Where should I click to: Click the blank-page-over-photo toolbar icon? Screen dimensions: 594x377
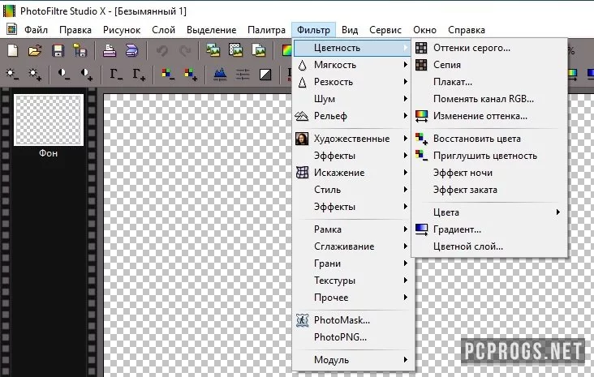(x=259, y=50)
